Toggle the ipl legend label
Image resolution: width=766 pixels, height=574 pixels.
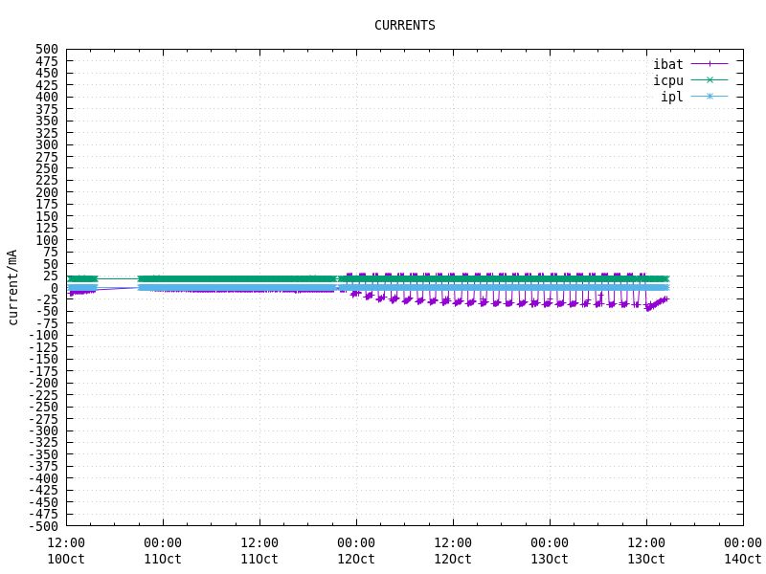tap(671, 97)
